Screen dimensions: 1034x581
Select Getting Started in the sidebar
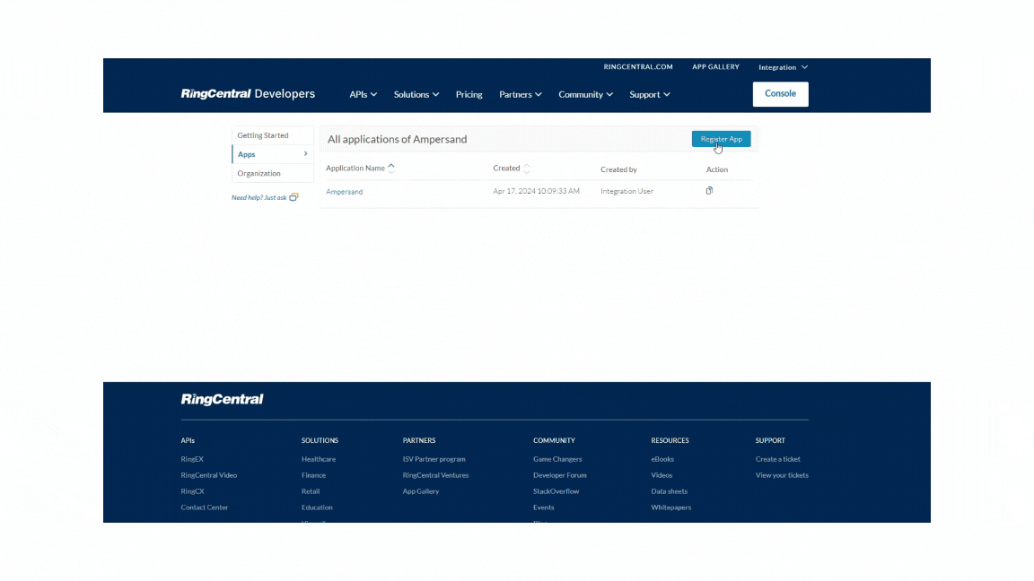(x=262, y=134)
